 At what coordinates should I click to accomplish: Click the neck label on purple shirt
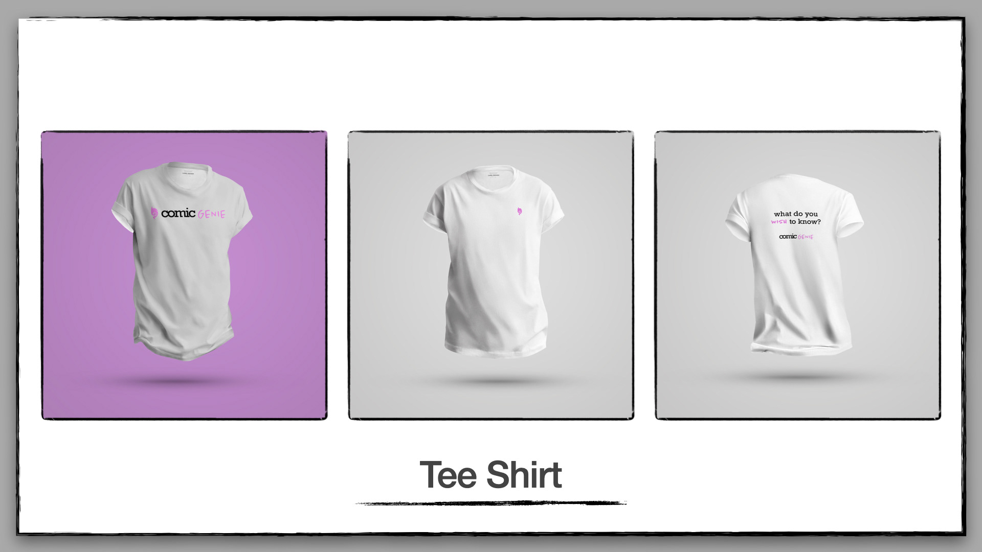coord(188,173)
